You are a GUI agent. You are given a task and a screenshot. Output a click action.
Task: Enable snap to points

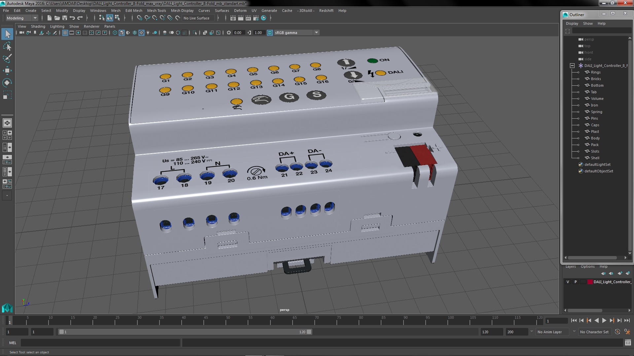pos(155,18)
